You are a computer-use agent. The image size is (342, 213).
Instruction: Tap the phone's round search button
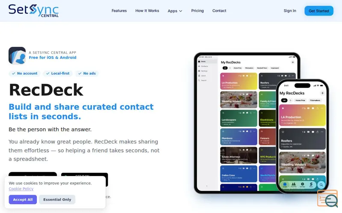click(x=321, y=185)
